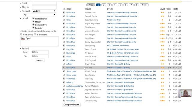Open the All dropdown below Format
This screenshot has width=192, height=108.
pyautogui.click(x=40, y=15)
